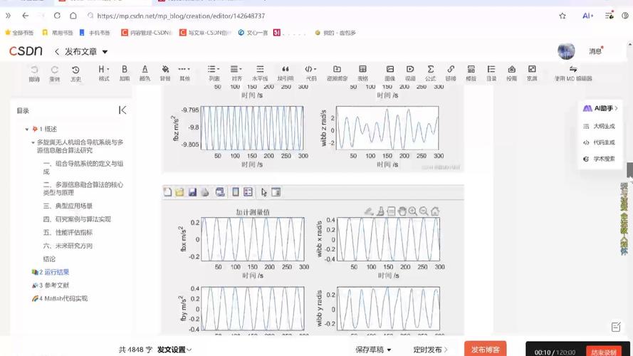Collapse the 目录 sidebar panel

(x=122, y=110)
